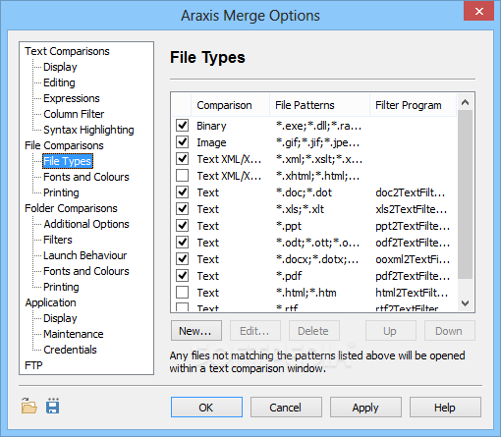Click the Down button
501x437 pixels.
click(450, 331)
